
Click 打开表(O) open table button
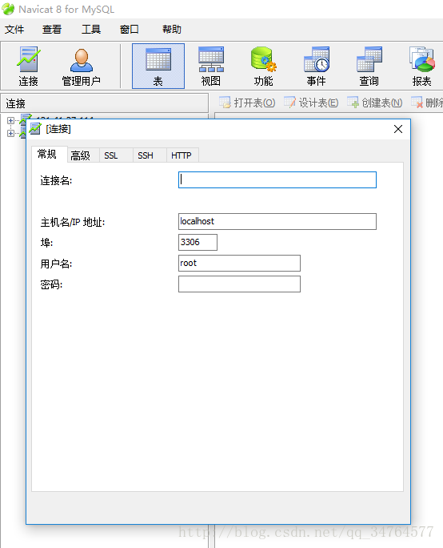(x=247, y=103)
